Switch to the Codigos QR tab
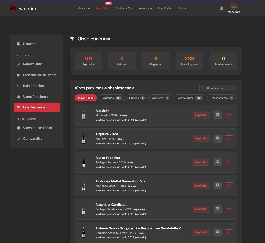265x243 pixels. pyautogui.click(x=123, y=8)
